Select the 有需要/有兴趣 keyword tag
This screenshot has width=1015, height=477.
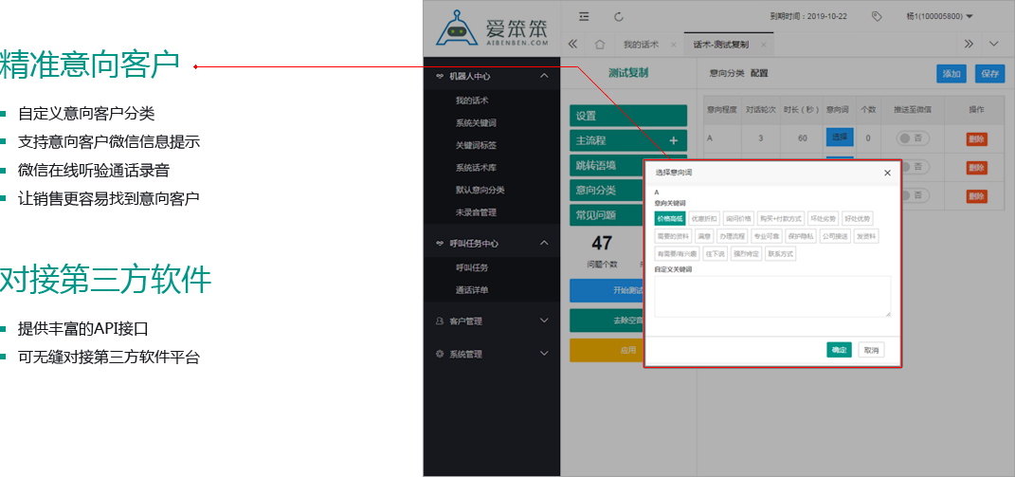tap(677, 253)
